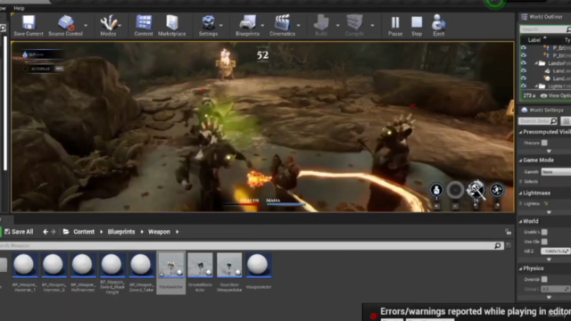Collapse the Game Mode section
571x321 pixels.
pos(520,160)
